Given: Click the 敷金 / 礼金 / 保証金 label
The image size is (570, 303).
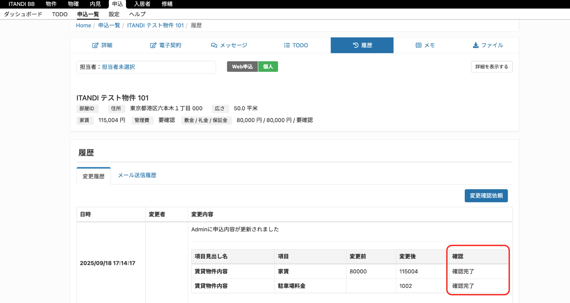Looking at the screenshot, I should coord(206,120).
